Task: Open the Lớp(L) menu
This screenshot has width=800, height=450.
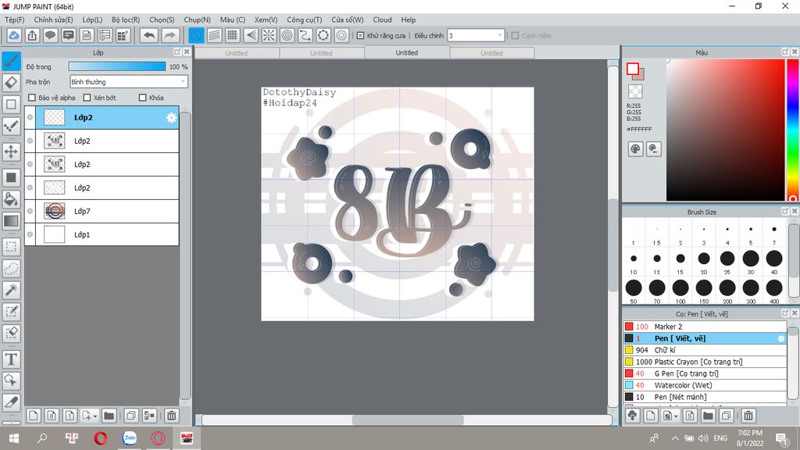Action: [92, 20]
